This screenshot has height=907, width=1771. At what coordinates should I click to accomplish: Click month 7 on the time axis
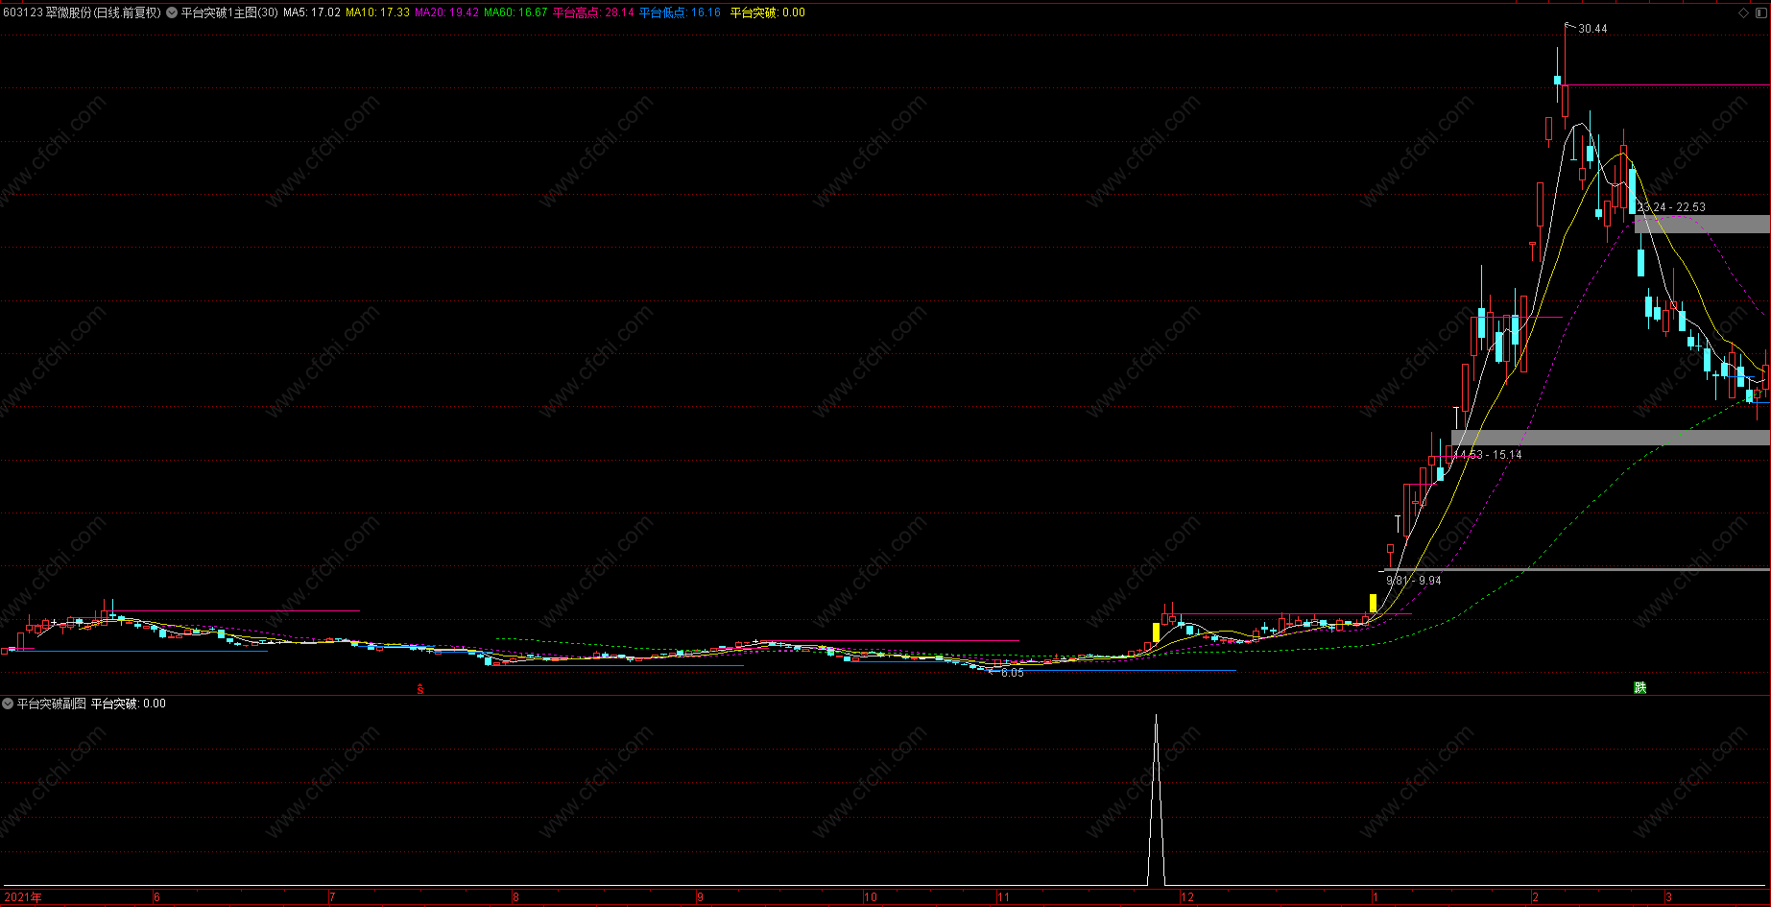pyautogui.click(x=332, y=897)
